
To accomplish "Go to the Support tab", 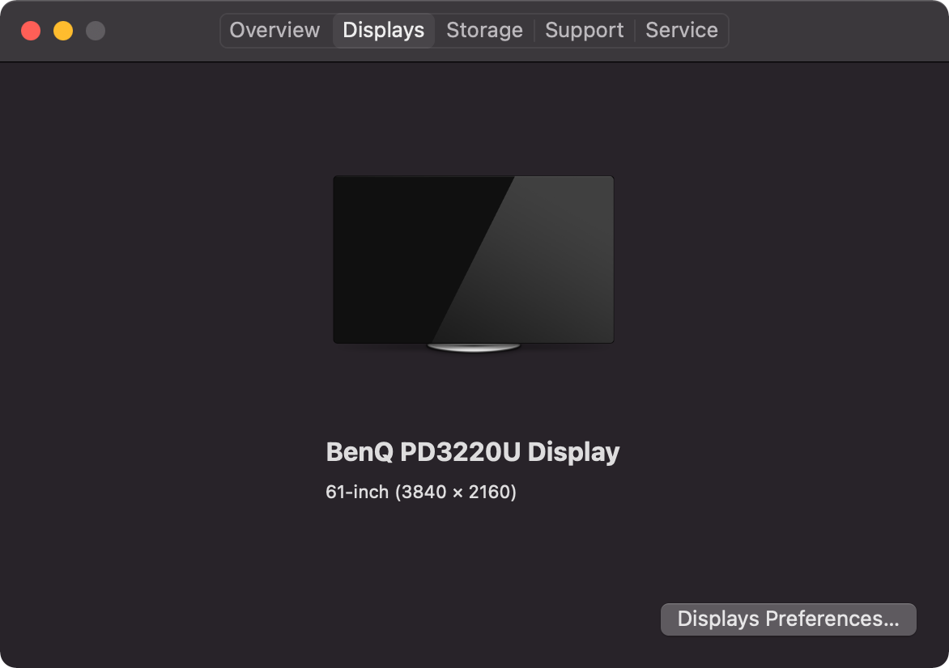I will coord(584,31).
